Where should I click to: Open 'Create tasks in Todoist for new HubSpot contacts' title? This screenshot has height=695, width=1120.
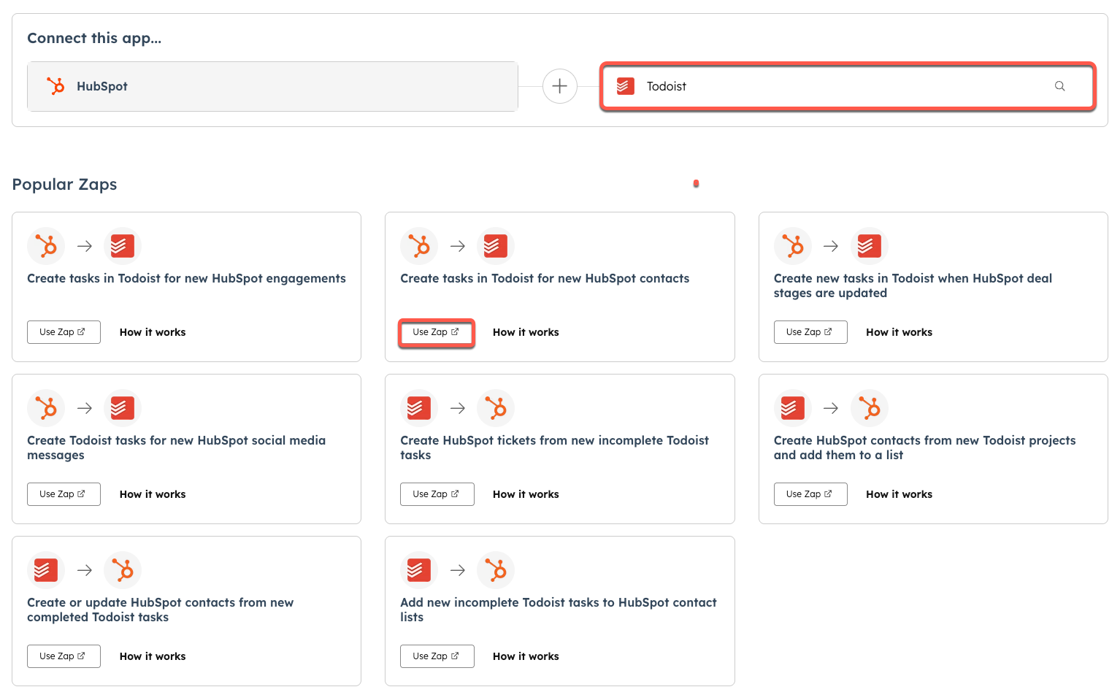545,278
